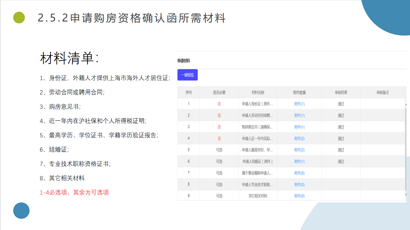This screenshot has height=230, width=410.
Task: Click the 审核备注 column header
Action: (383, 93)
